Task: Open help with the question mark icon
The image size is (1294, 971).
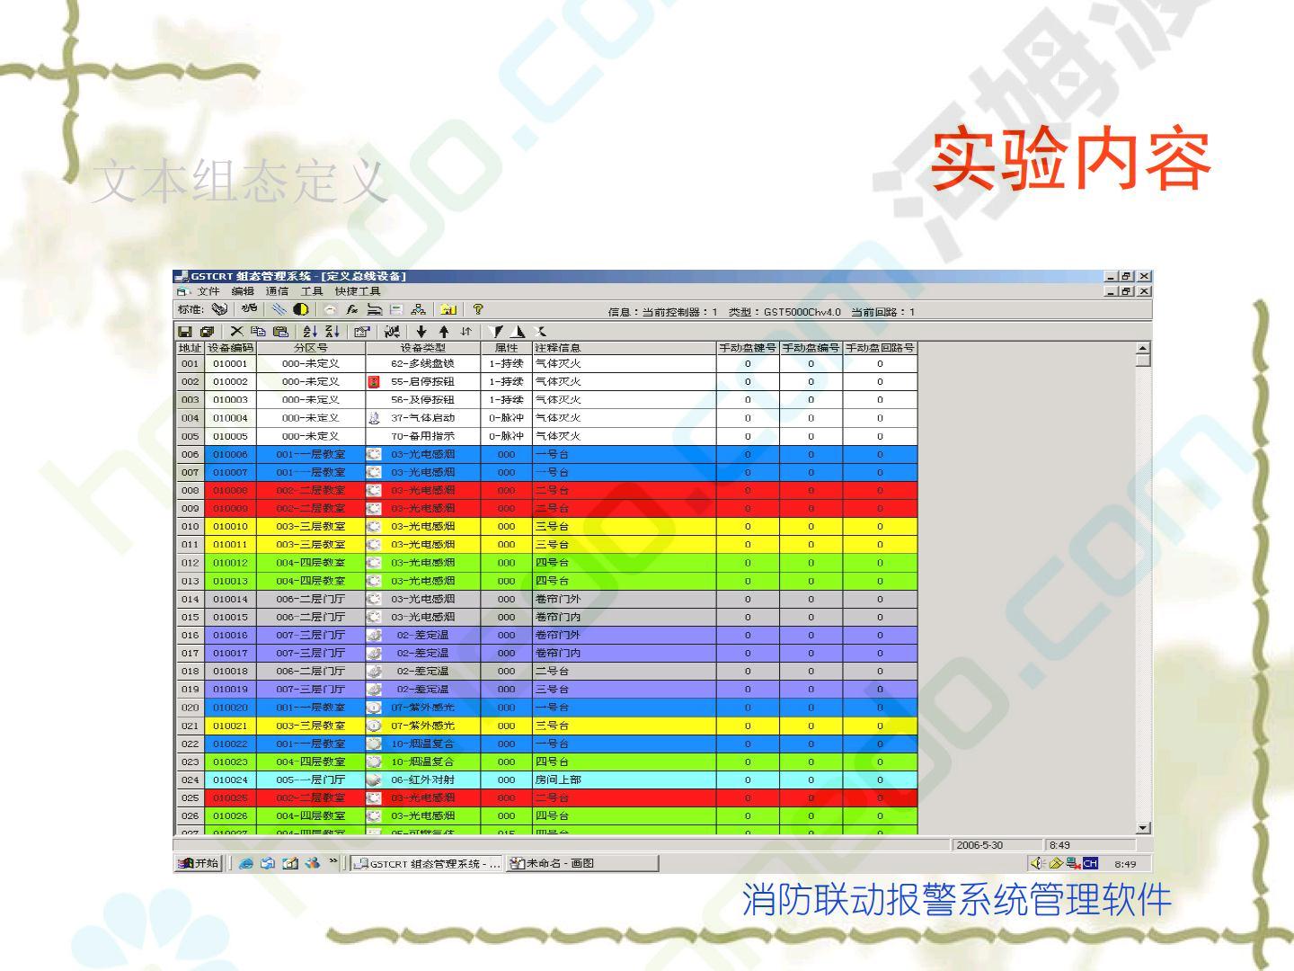Action: pos(478,308)
